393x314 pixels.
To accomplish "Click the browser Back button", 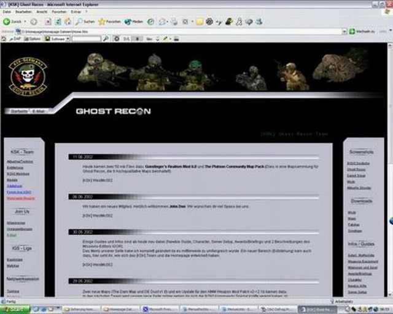I will click(x=11, y=21).
